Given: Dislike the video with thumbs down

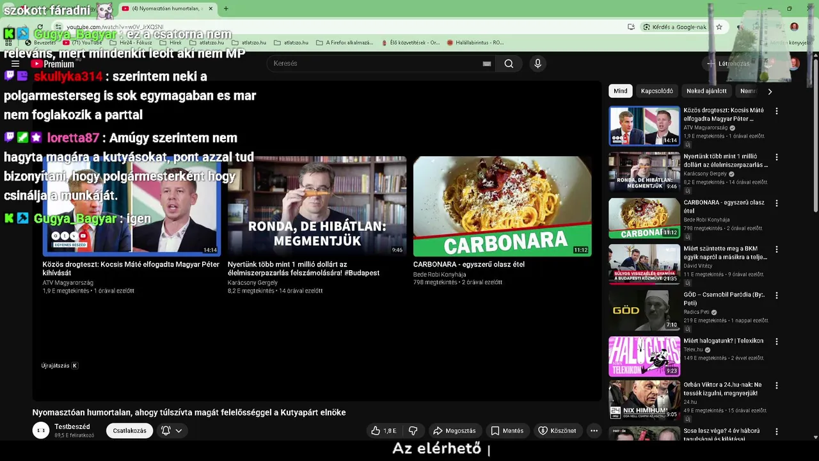Looking at the screenshot, I should [x=413, y=431].
